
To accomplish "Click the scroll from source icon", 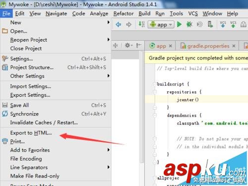I will [x=116, y=45].
